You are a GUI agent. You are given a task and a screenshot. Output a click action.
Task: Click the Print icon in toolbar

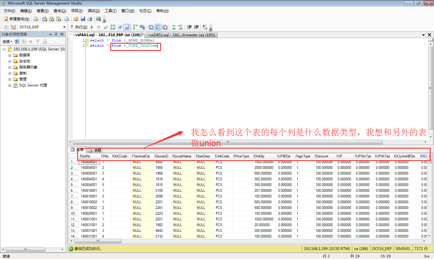(90, 19)
